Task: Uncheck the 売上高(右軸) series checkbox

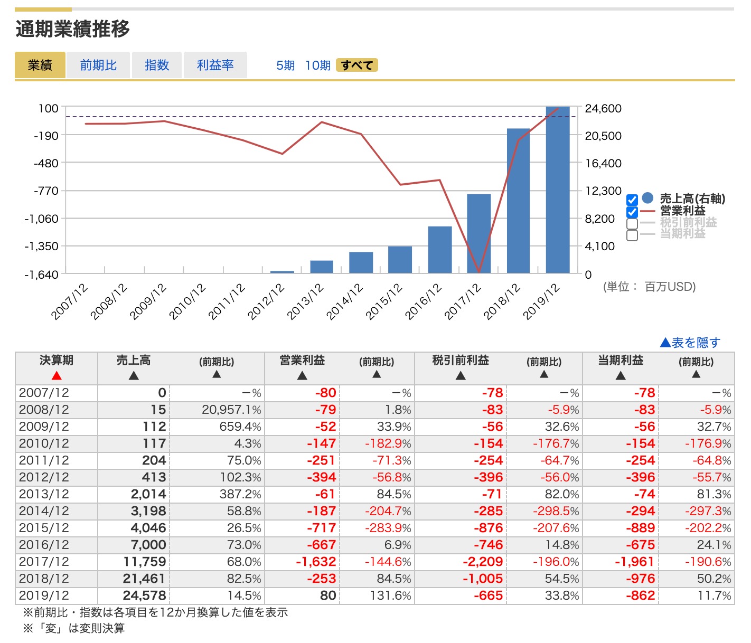Action: click(632, 200)
